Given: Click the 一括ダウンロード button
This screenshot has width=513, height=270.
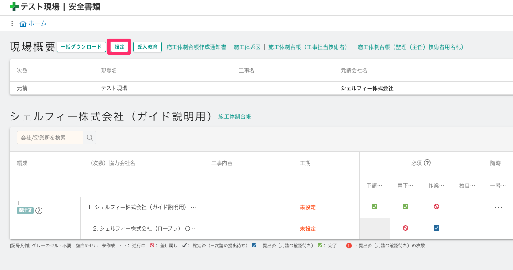Looking at the screenshot, I should click(81, 47).
